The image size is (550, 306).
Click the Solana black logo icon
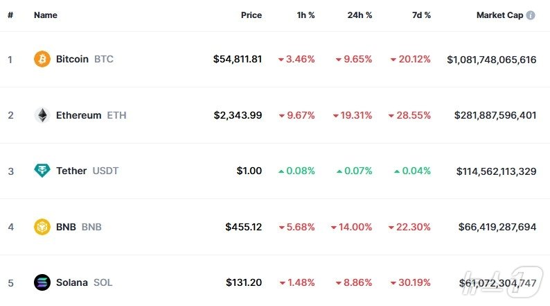(x=42, y=282)
